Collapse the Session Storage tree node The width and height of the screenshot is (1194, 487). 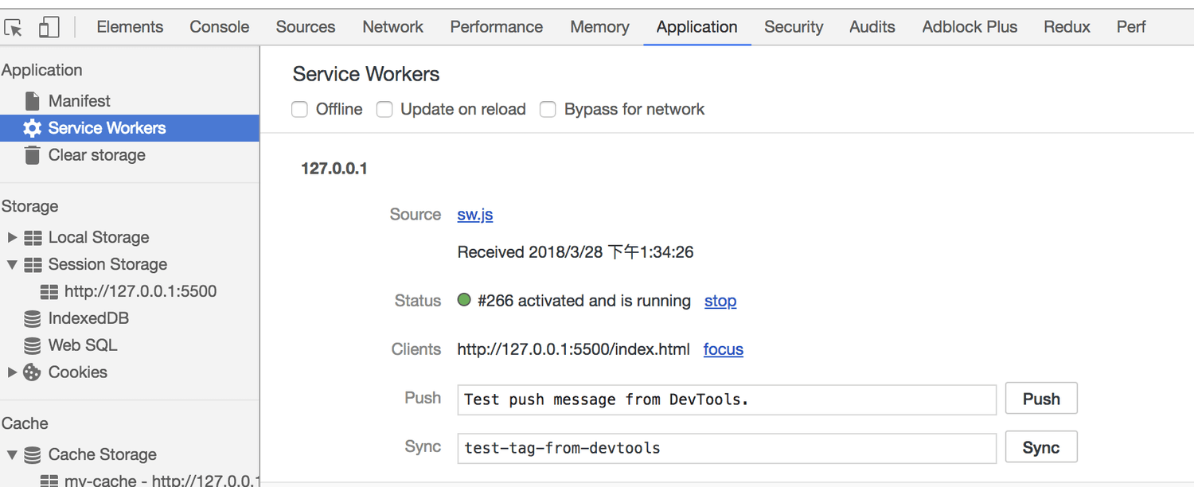[x=12, y=264]
